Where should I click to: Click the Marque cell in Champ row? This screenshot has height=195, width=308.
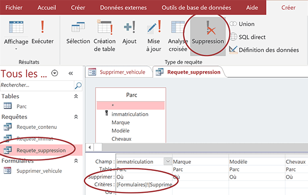pyautogui.click(x=201, y=162)
